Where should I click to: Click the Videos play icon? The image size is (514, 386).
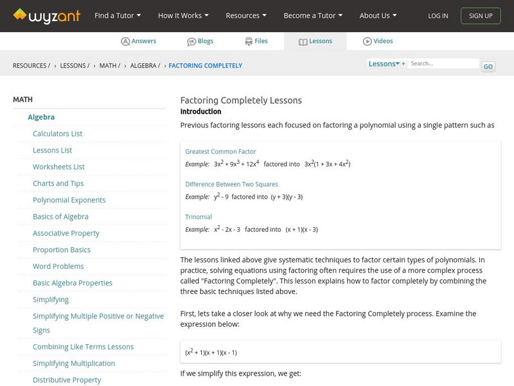coord(368,41)
